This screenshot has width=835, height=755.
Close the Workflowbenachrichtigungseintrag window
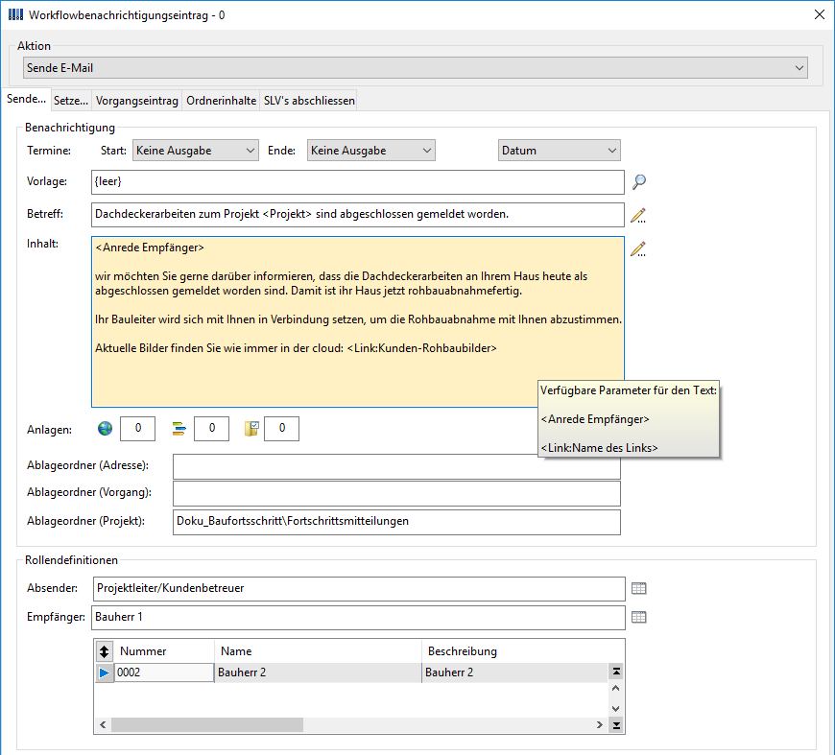click(x=820, y=14)
